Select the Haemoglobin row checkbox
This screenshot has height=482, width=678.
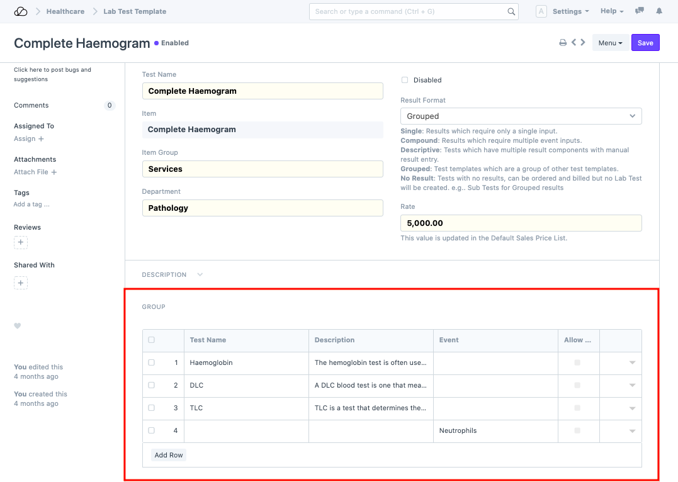click(151, 362)
